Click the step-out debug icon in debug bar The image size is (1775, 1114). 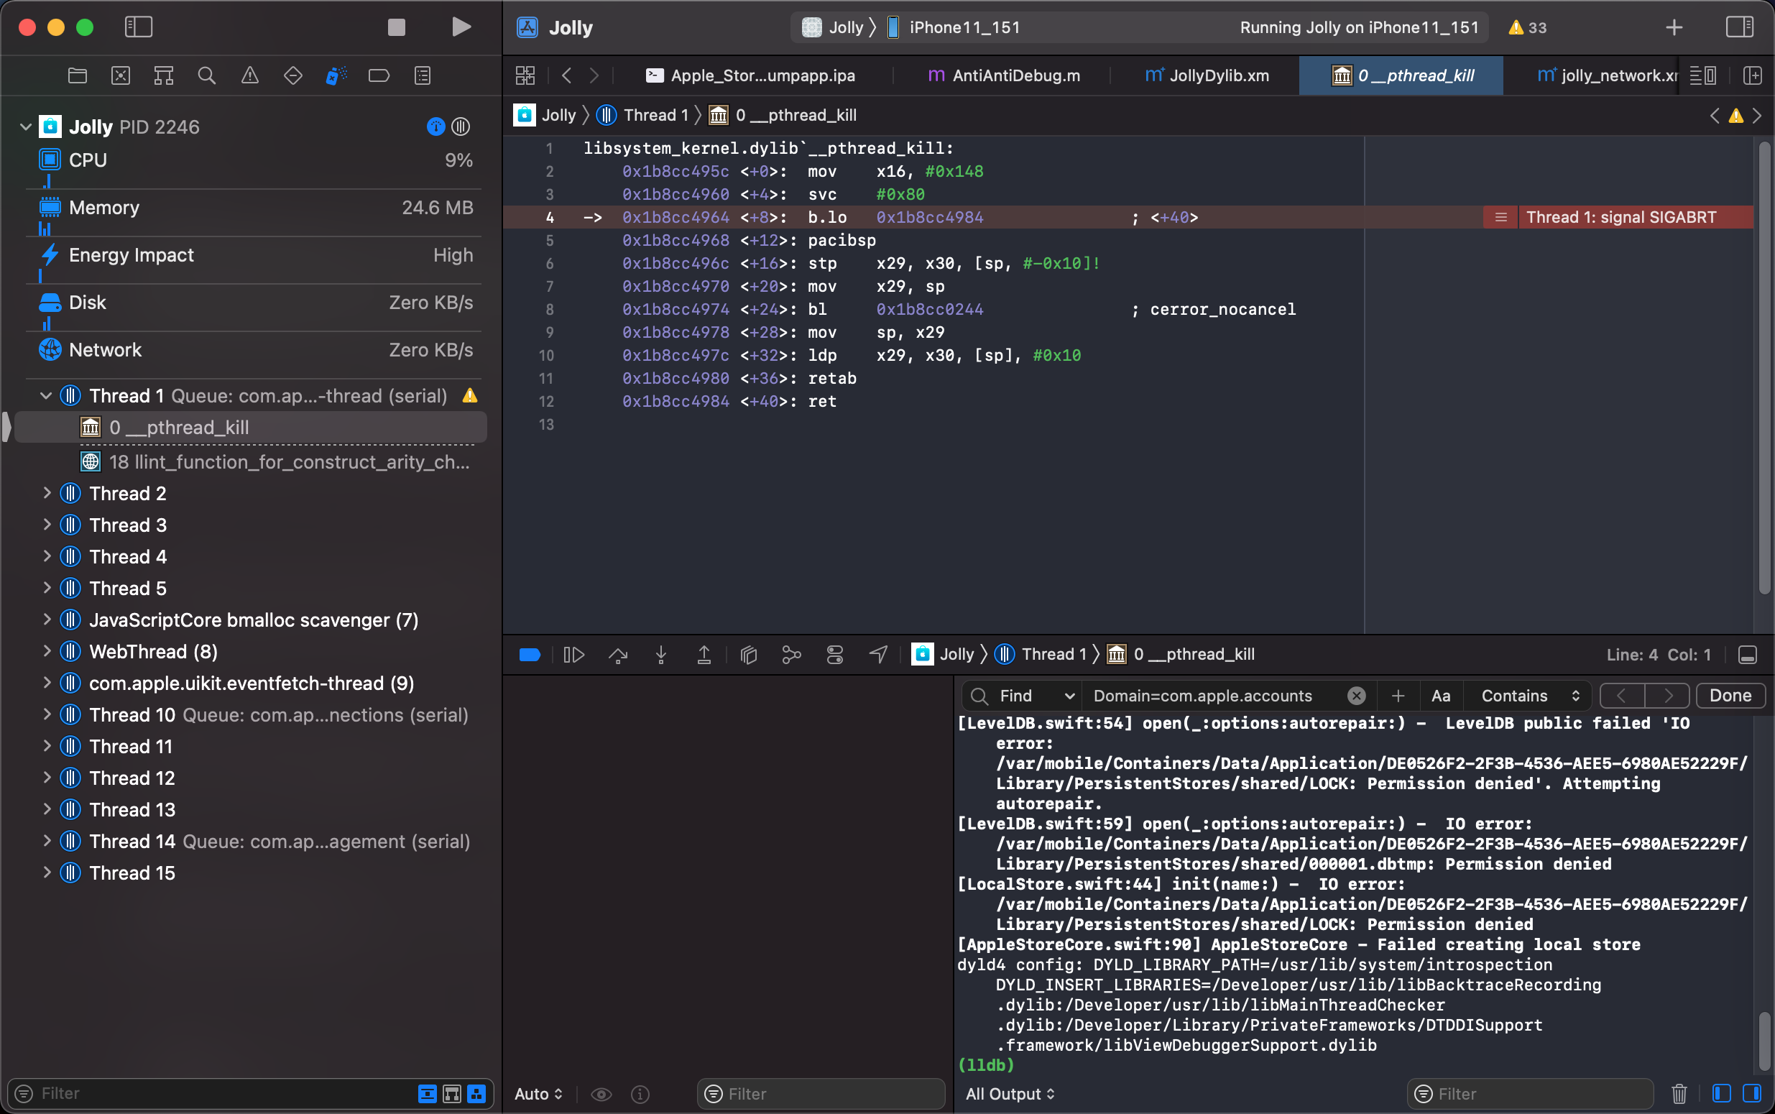(x=704, y=653)
